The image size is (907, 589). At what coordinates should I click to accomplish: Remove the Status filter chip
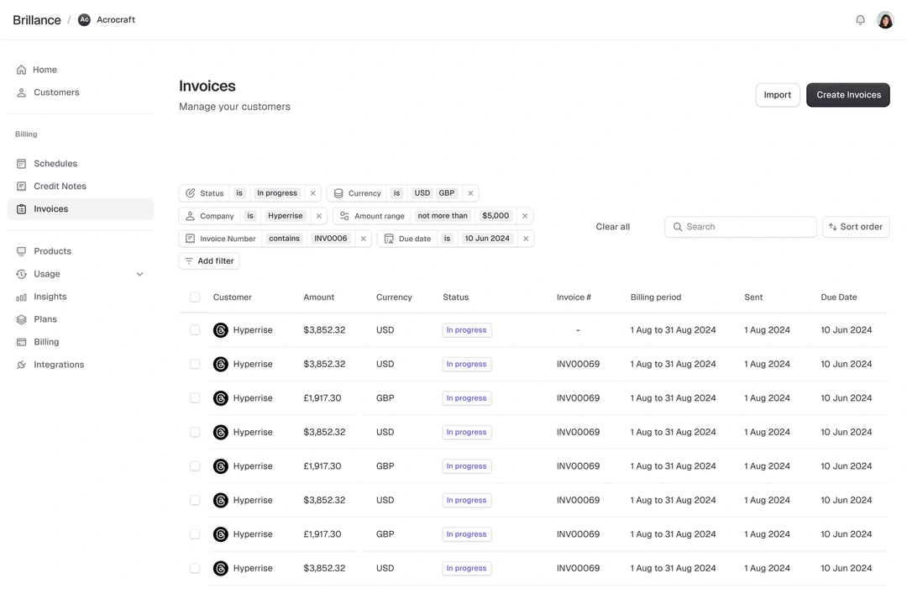[313, 193]
